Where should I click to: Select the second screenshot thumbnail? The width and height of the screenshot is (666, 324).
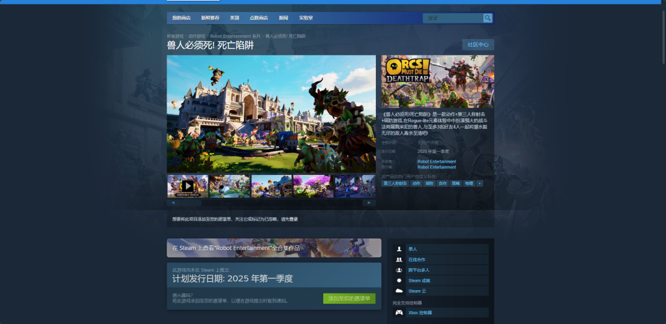[x=230, y=186]
